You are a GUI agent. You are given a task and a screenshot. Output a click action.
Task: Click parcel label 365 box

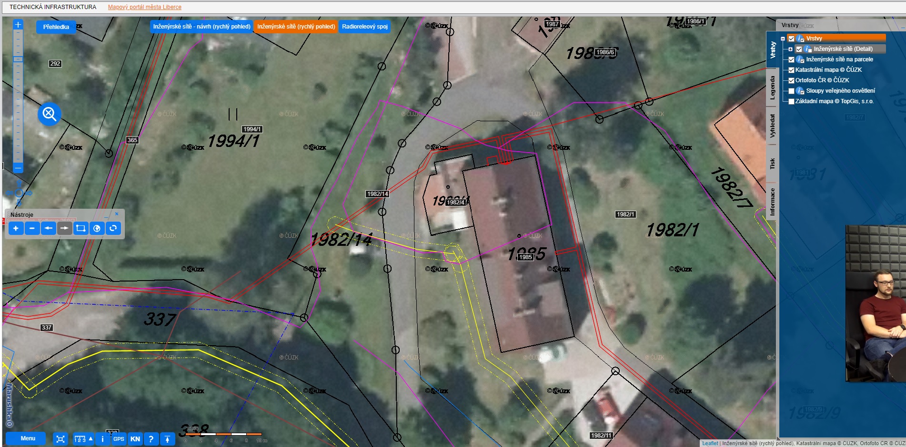pos(132,140)
